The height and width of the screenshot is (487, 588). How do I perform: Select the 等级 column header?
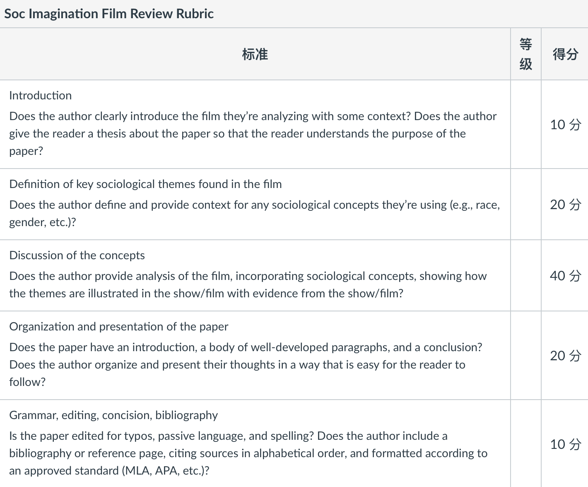[x=526, y=54]
